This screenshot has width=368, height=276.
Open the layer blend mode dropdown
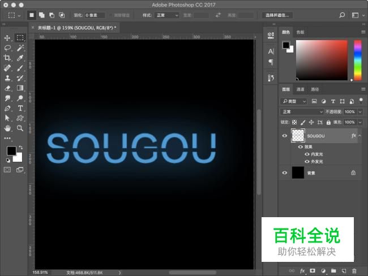point(302,112)
